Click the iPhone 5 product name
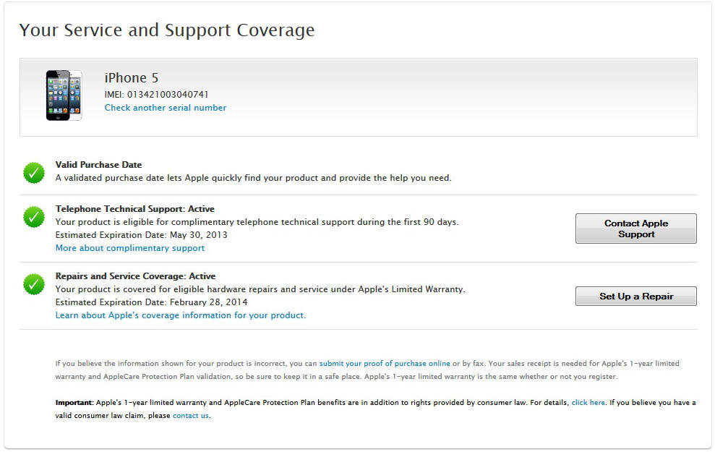The width and height of the screenshot is (715, 452). [x=131, y=78]
